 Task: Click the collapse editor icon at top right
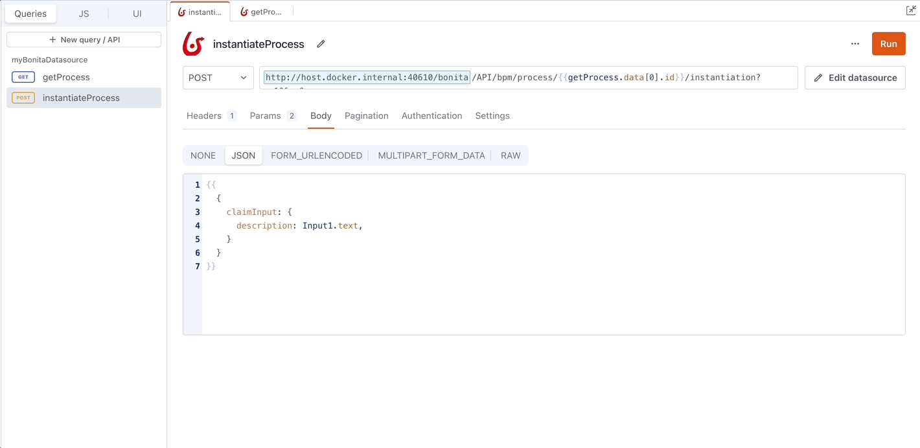click(x=910, y=10)
